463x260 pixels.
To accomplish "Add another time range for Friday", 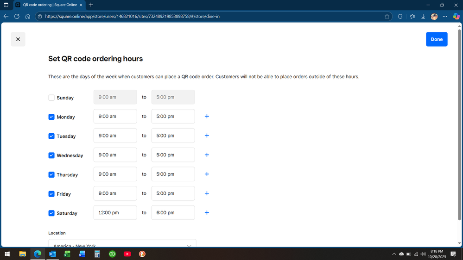I will [207, 193].
